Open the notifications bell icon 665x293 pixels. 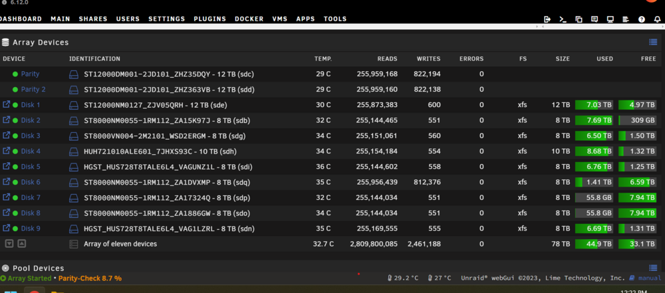click(x=658, y=19)
